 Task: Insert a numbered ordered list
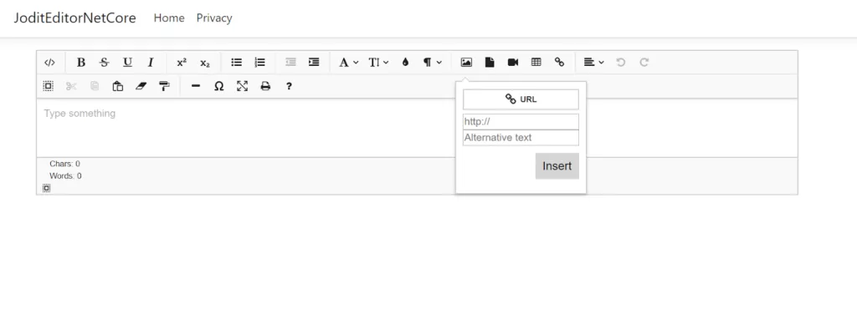[x=260, y=63]
